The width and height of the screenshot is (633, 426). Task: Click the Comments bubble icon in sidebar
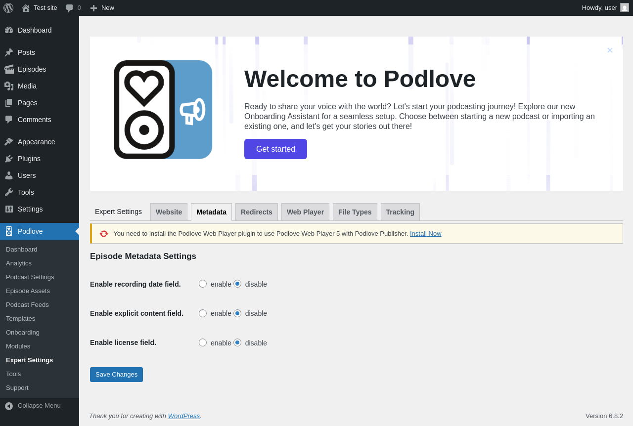(9, 120)
